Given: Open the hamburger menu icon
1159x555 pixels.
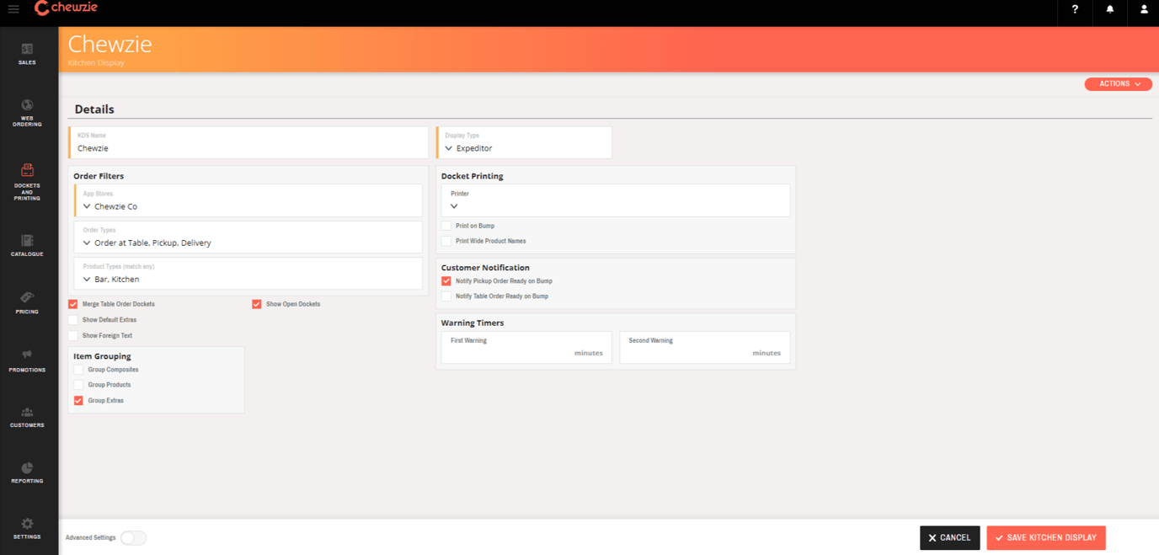Looking at the screenshot, I should (x=13, y=9).
